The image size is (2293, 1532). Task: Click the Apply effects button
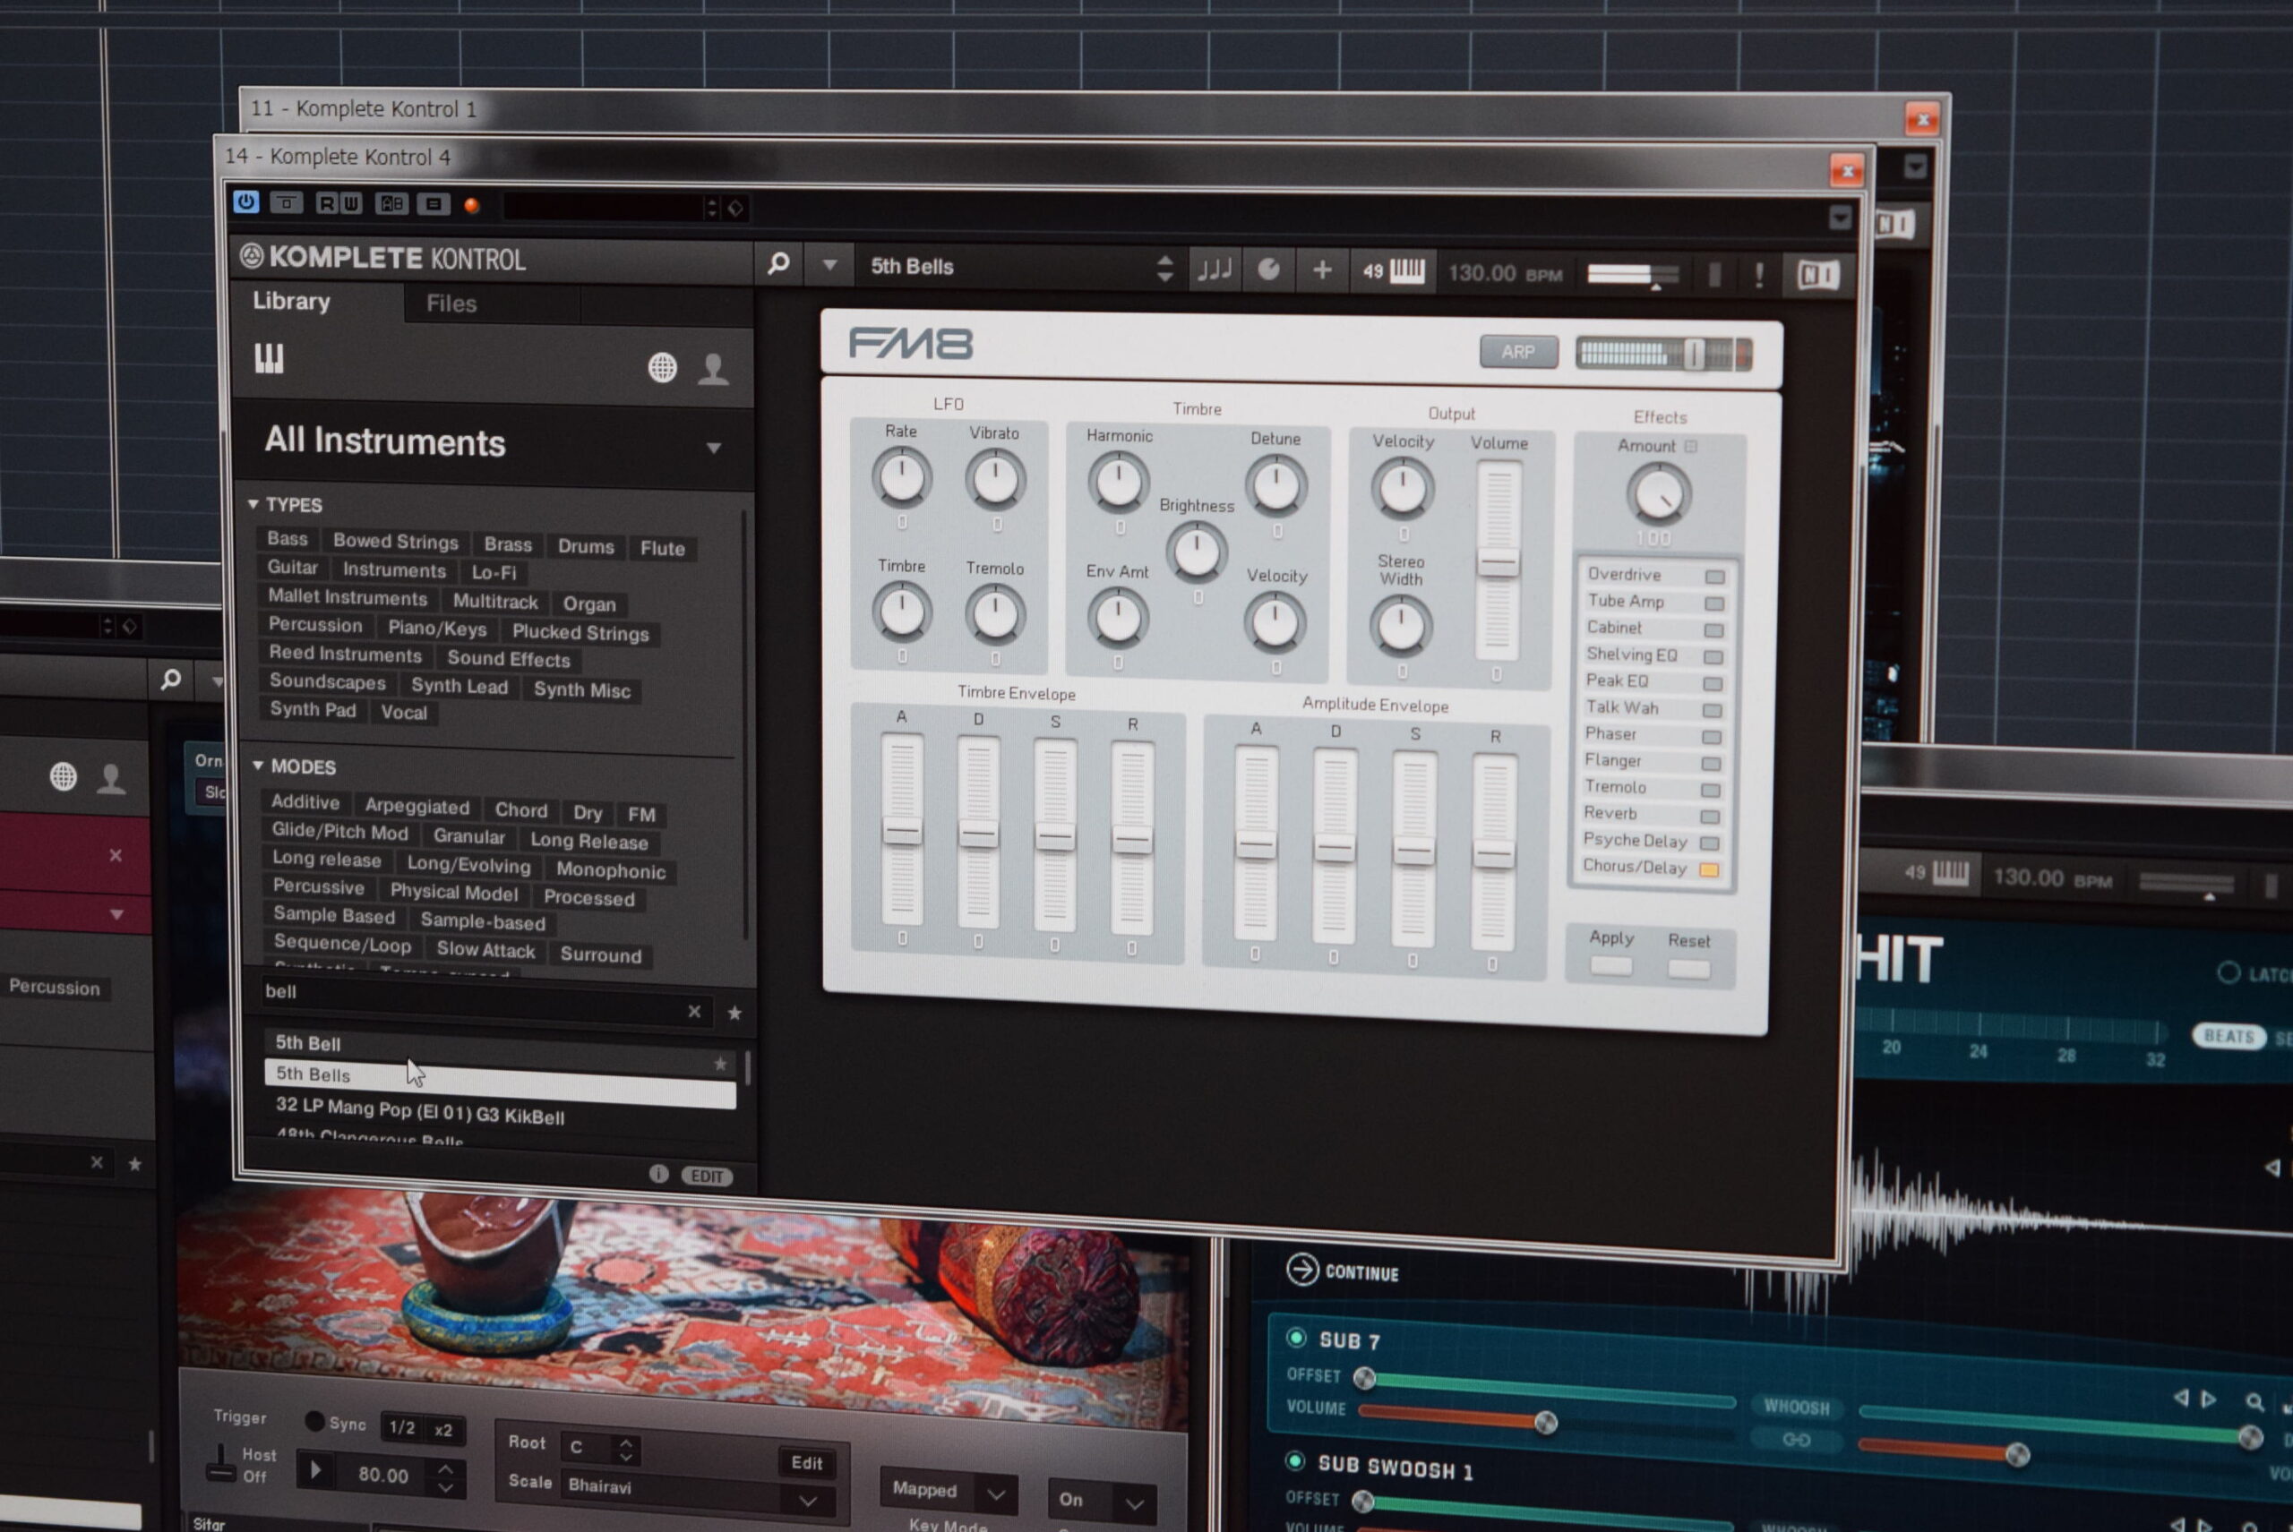point(1610,965)
